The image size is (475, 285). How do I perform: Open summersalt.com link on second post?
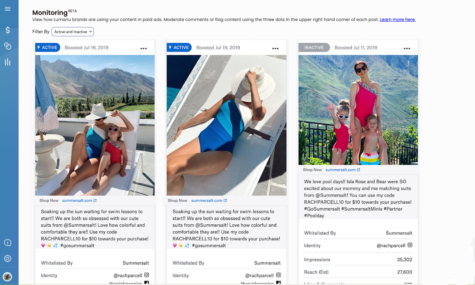(207, 200)
